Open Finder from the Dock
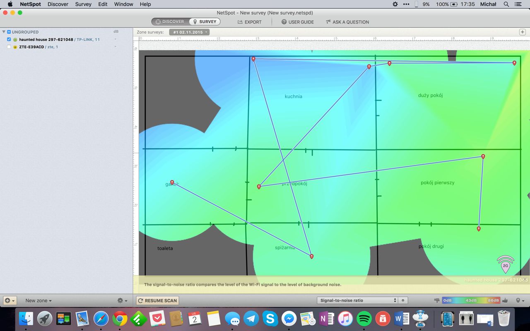The height and width of the screenshot is (331, 530). [26, 319]
